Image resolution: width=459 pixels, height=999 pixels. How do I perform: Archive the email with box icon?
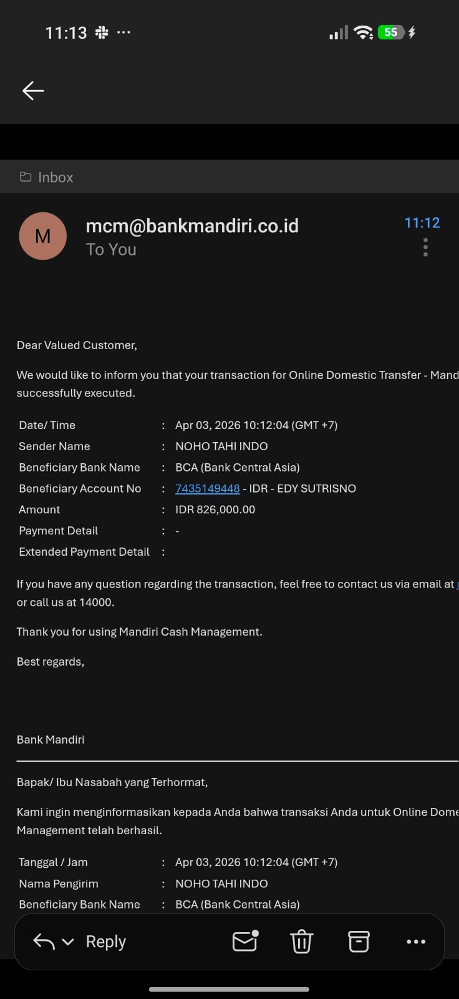click(359, 941)
